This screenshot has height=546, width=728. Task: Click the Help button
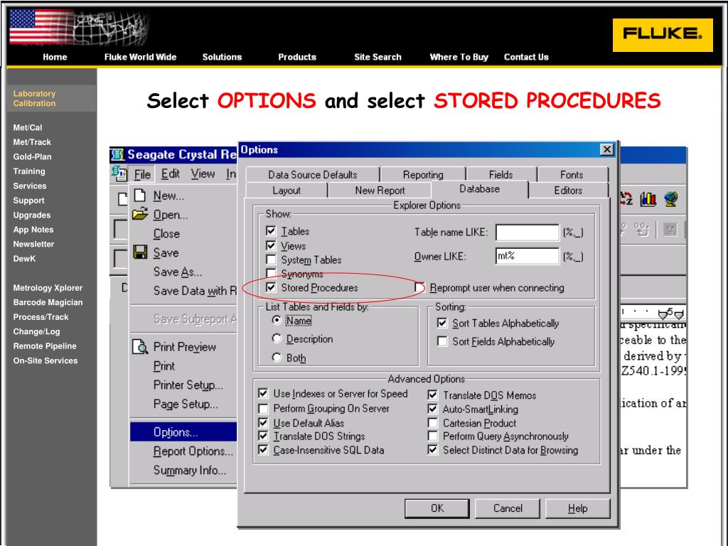[x=577, y=508]
